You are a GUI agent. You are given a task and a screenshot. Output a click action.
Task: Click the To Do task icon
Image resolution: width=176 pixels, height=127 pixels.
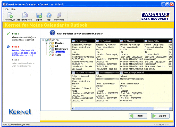pos(53,55)
